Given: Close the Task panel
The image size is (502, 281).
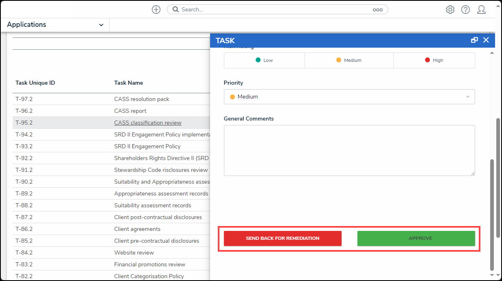Looking at the screenshot, I should [486, 40].
